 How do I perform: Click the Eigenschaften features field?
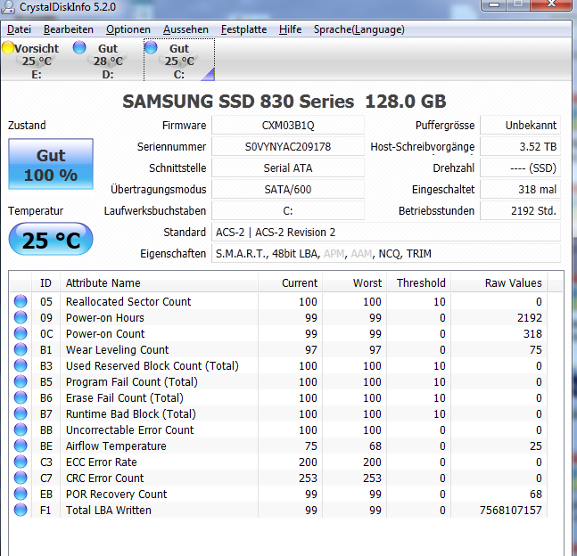[x=386, y=253]
